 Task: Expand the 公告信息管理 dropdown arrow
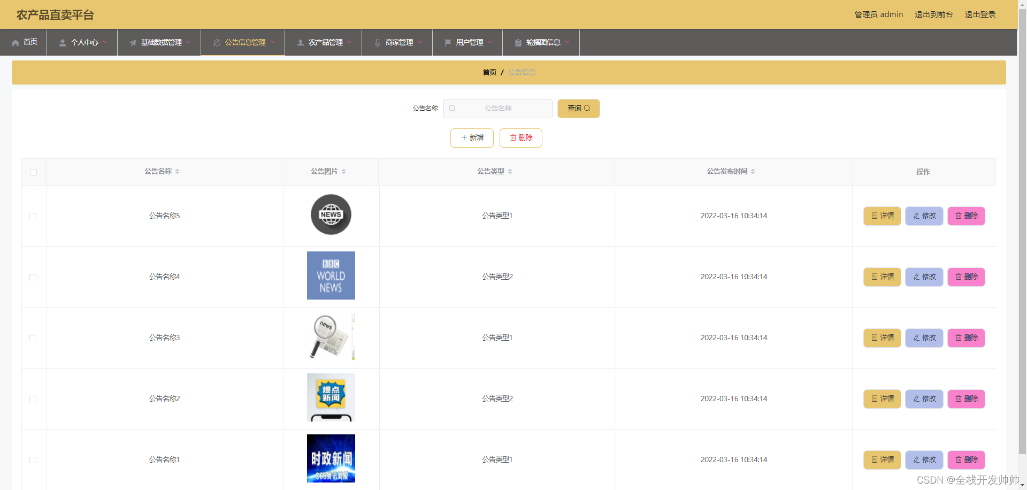(x=272, y=42)
